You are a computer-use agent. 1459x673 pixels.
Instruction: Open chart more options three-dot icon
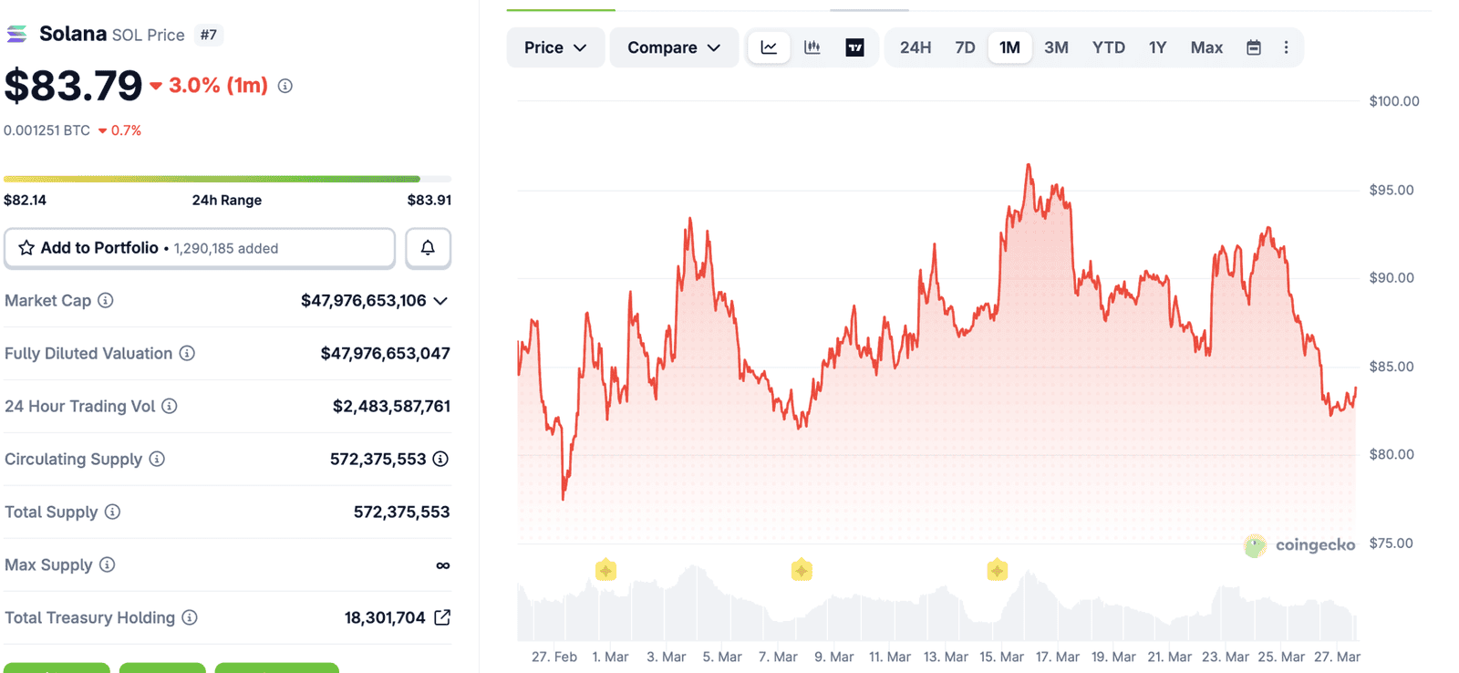point(1287,47)
